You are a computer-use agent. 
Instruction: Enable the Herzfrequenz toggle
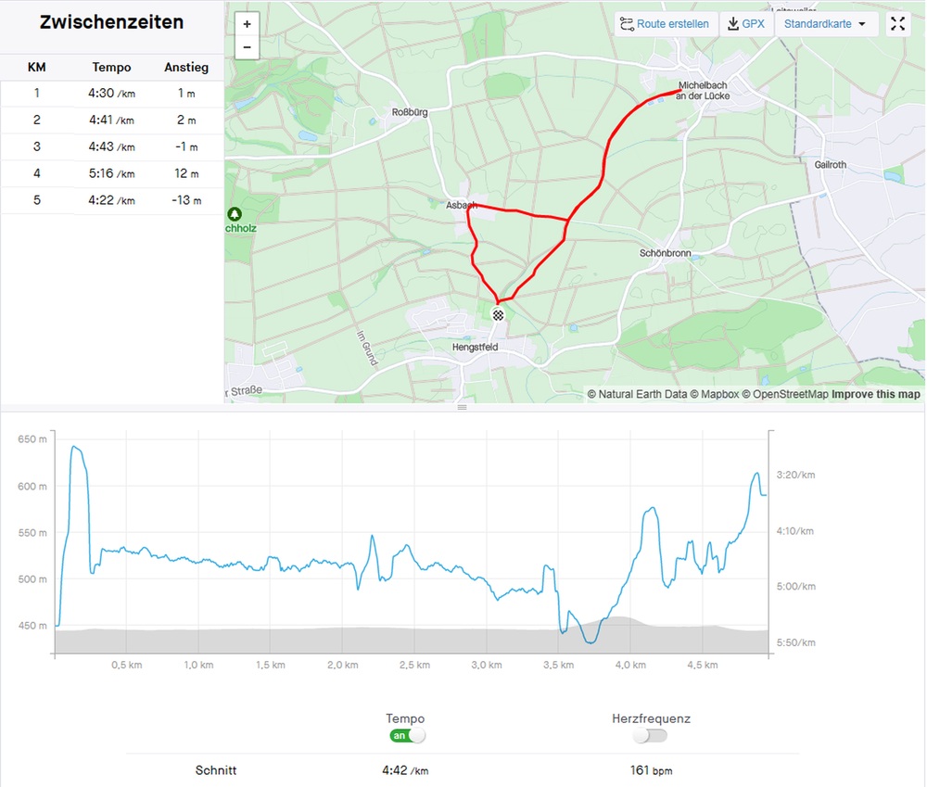point(650,735)
